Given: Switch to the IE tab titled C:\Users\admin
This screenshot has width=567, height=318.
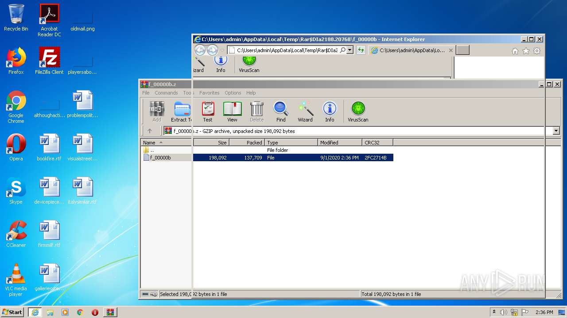Looking at the screenshot, I should (412, 50).
